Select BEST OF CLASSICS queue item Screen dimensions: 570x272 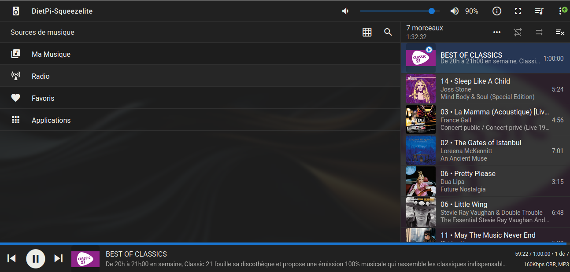coord(485,58)
